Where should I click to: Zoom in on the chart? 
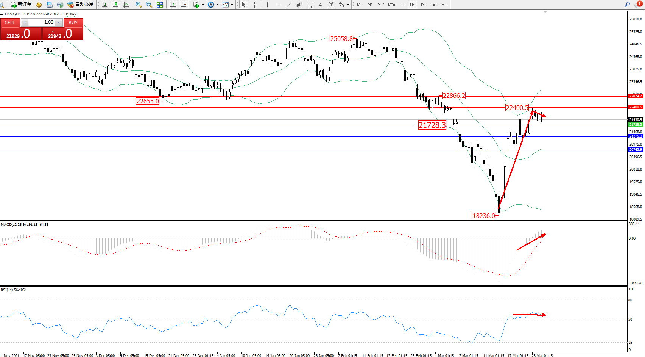pyautogui.click(x=139, y=5)
